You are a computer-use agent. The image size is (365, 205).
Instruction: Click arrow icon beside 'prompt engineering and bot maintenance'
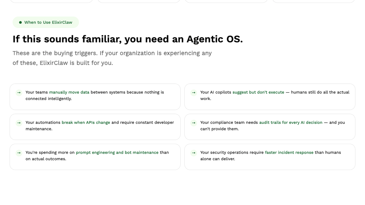click(19, 153)
